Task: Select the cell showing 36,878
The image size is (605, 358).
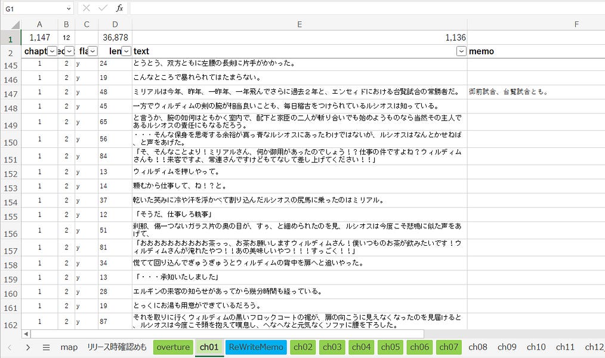Action: coord(115,37)
